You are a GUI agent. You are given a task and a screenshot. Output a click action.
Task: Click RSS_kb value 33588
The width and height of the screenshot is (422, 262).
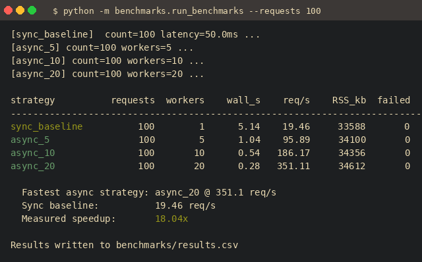point(351,126)
